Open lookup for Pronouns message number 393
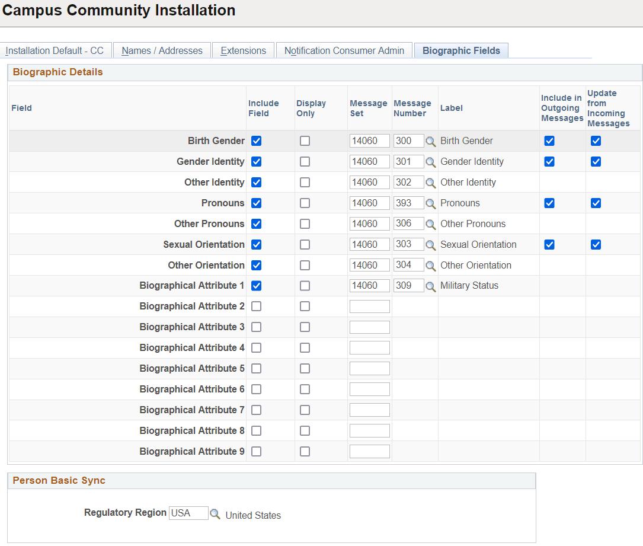This screenshot has height=546, width=643. [430, 203]
